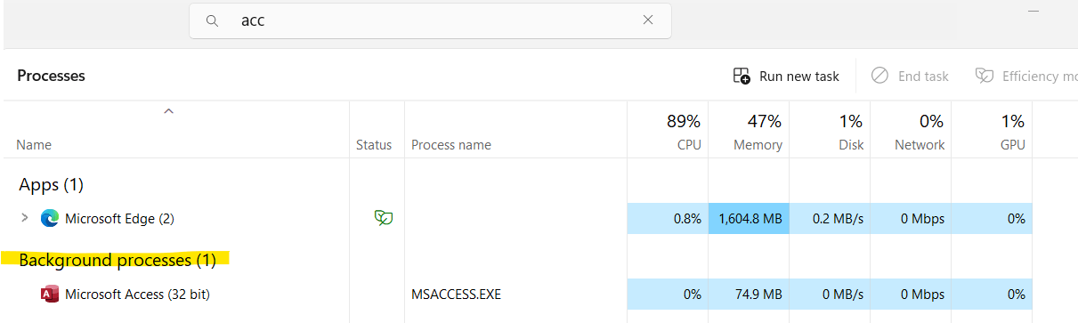The height and width of the screenshot is (323, 1078).
Task: Clear the search box with the X icon
Action: (x=648, y=20)
